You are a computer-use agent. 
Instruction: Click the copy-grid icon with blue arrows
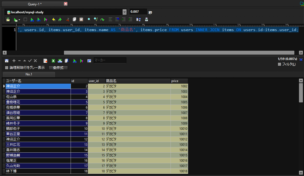coord(67,61)
